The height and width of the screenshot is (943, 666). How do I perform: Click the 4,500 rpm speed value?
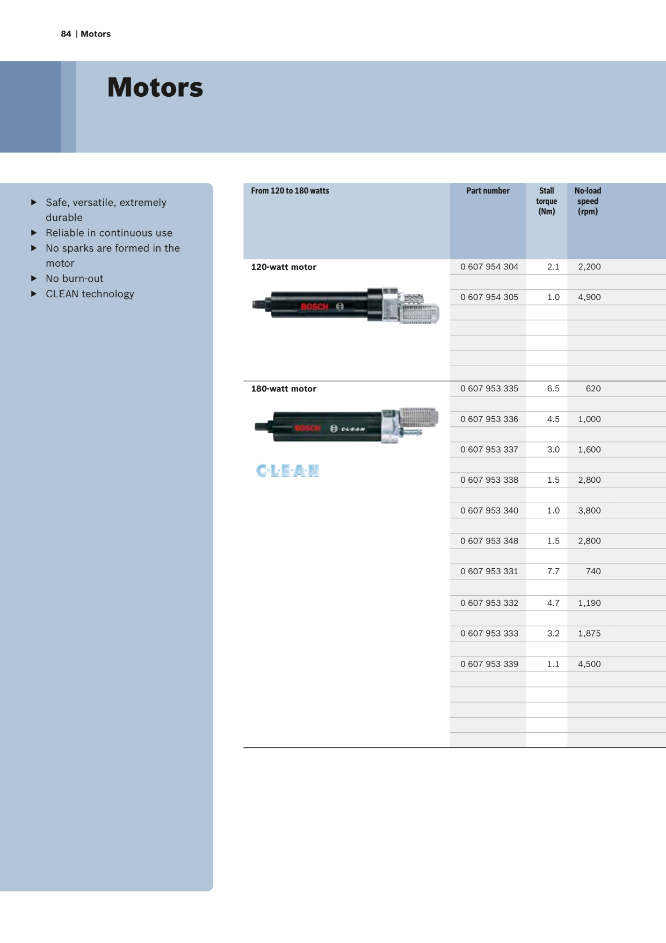(x=589, y=664)
